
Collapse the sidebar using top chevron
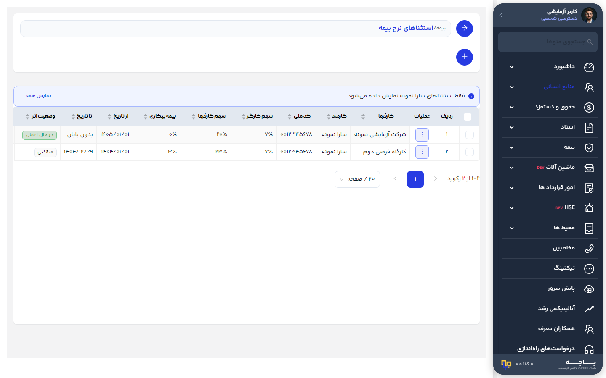(x=501, y=15)
